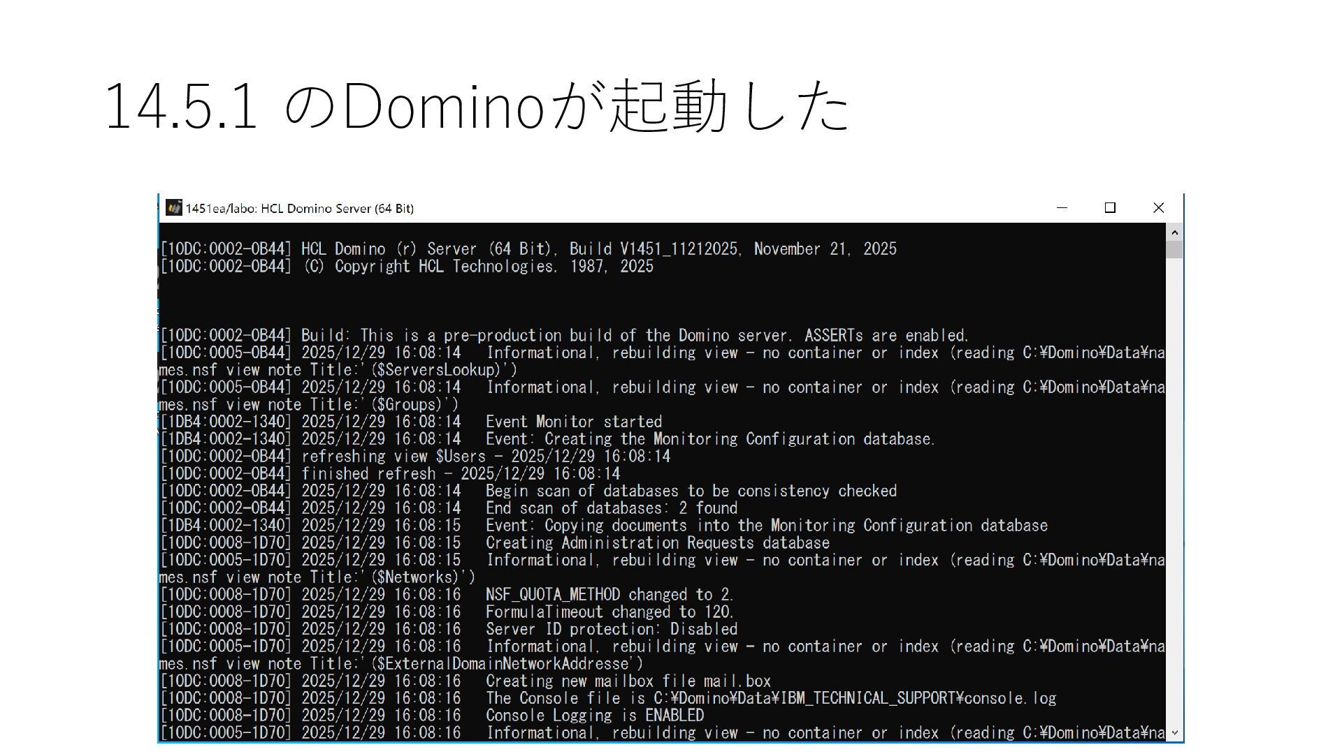
Task: Click the console scrollbar up arrow
Action: coord(1174,232)
